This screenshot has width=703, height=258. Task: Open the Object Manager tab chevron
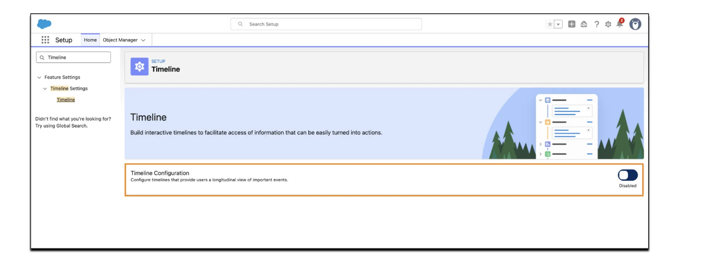(x=143, y=40)
